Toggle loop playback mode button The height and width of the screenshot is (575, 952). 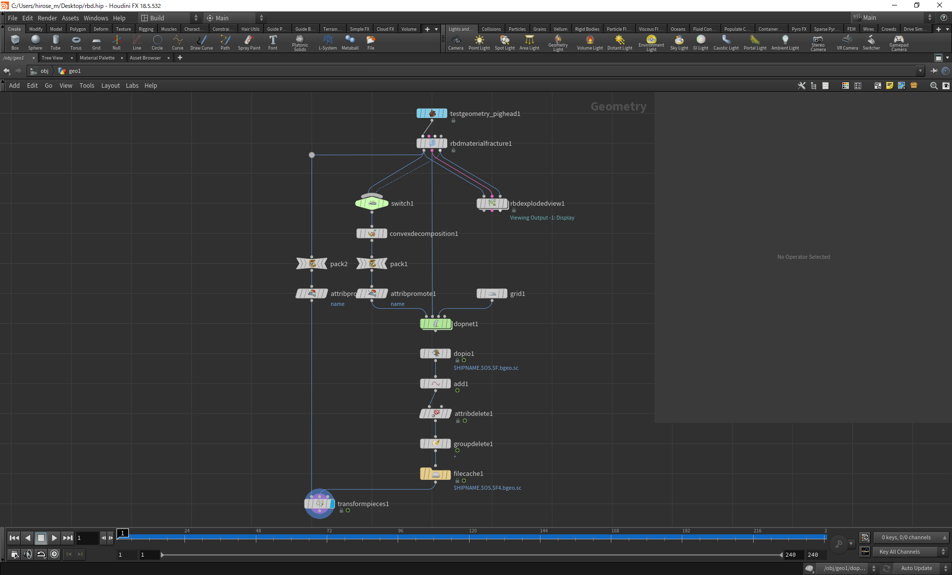click(x=41, y=554)
